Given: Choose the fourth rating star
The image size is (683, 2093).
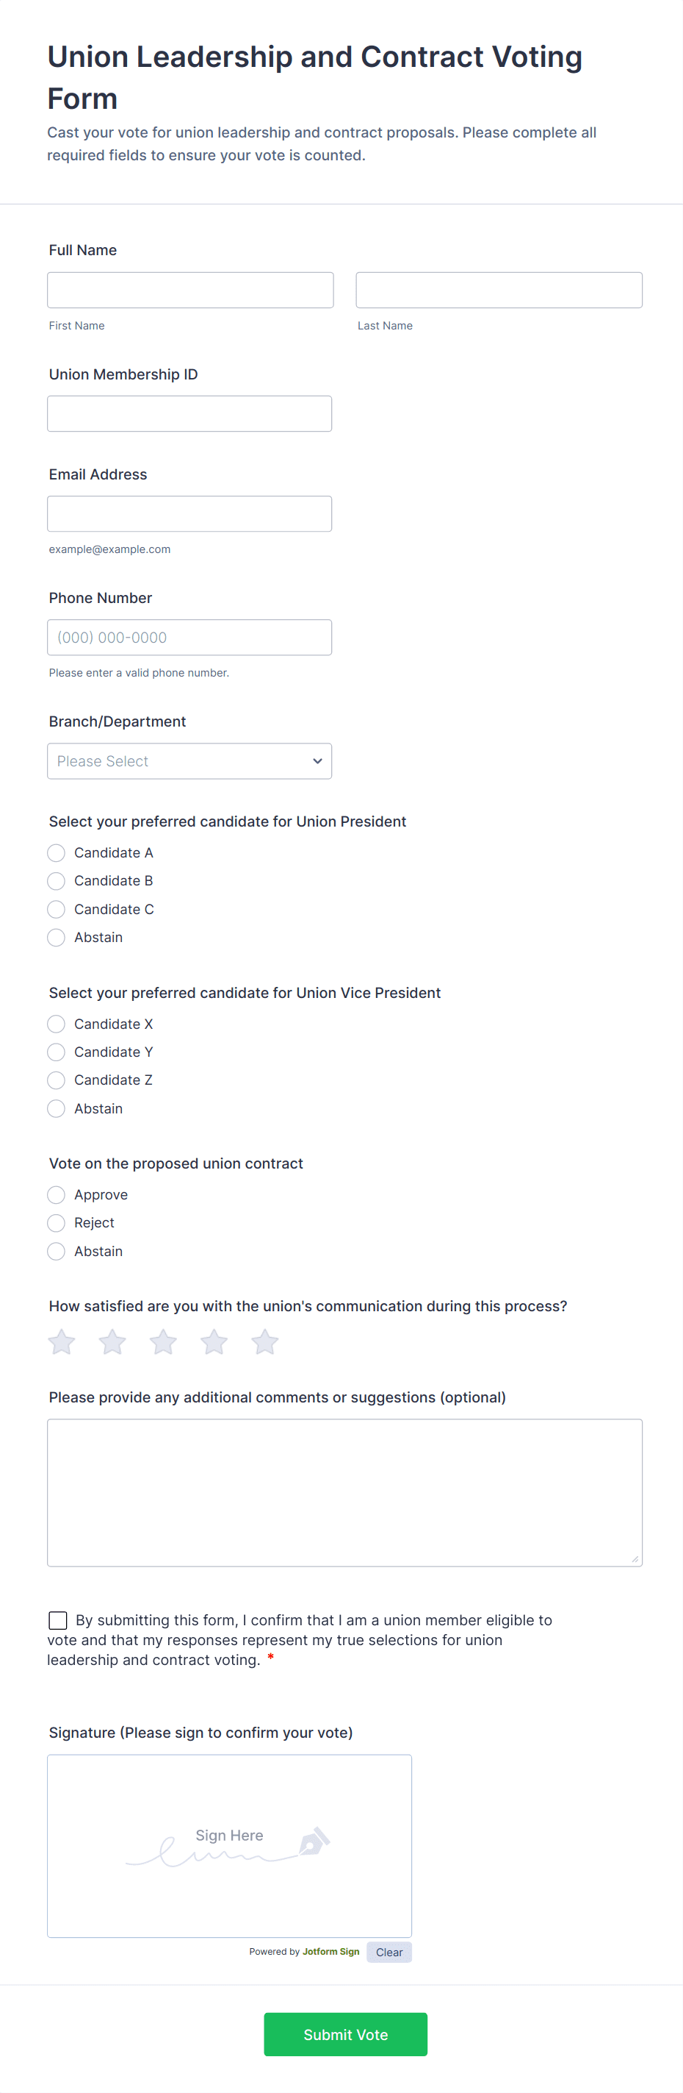Looking at the screenshot, I should 214,1341.
